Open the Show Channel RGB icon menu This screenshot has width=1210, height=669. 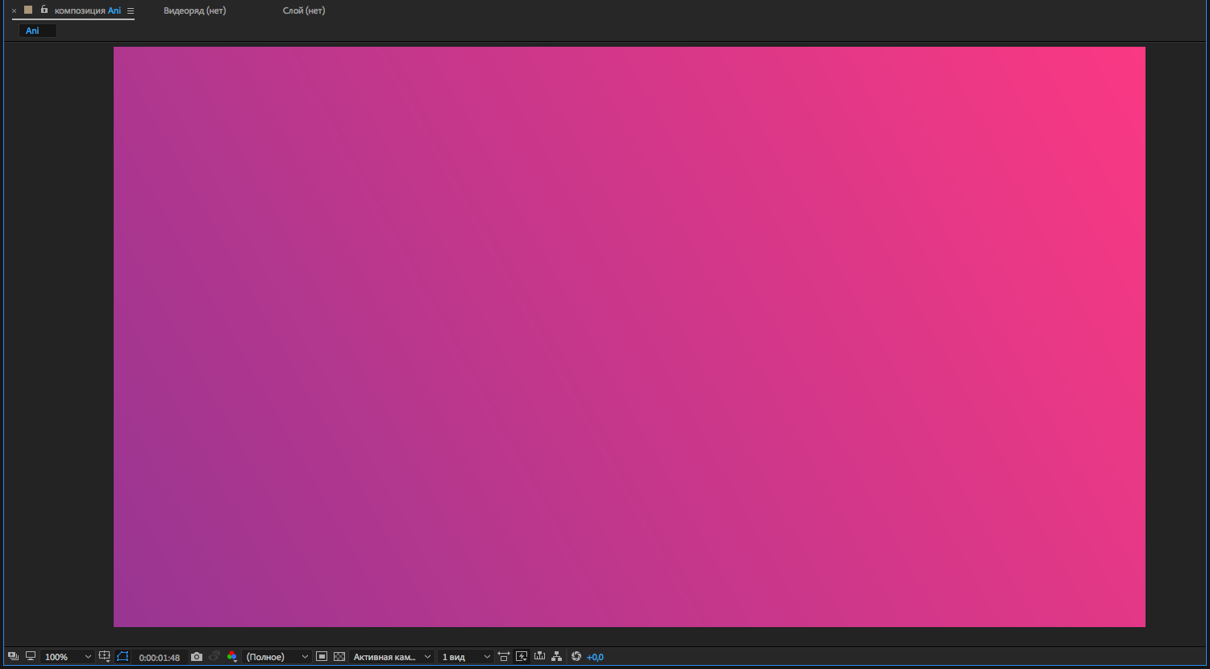[x=232, y=656]
